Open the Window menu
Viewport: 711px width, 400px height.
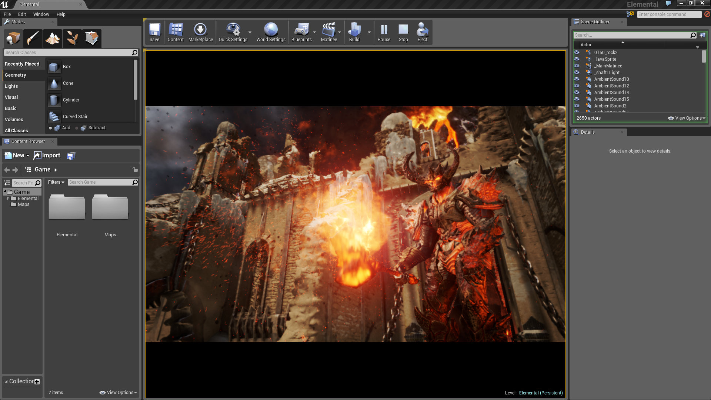point(41,14)
